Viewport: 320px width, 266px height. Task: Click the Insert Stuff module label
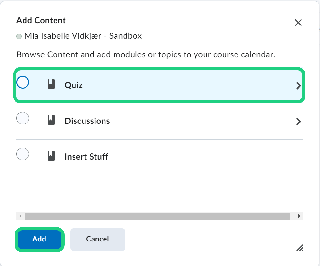click(x=86, y=157)
